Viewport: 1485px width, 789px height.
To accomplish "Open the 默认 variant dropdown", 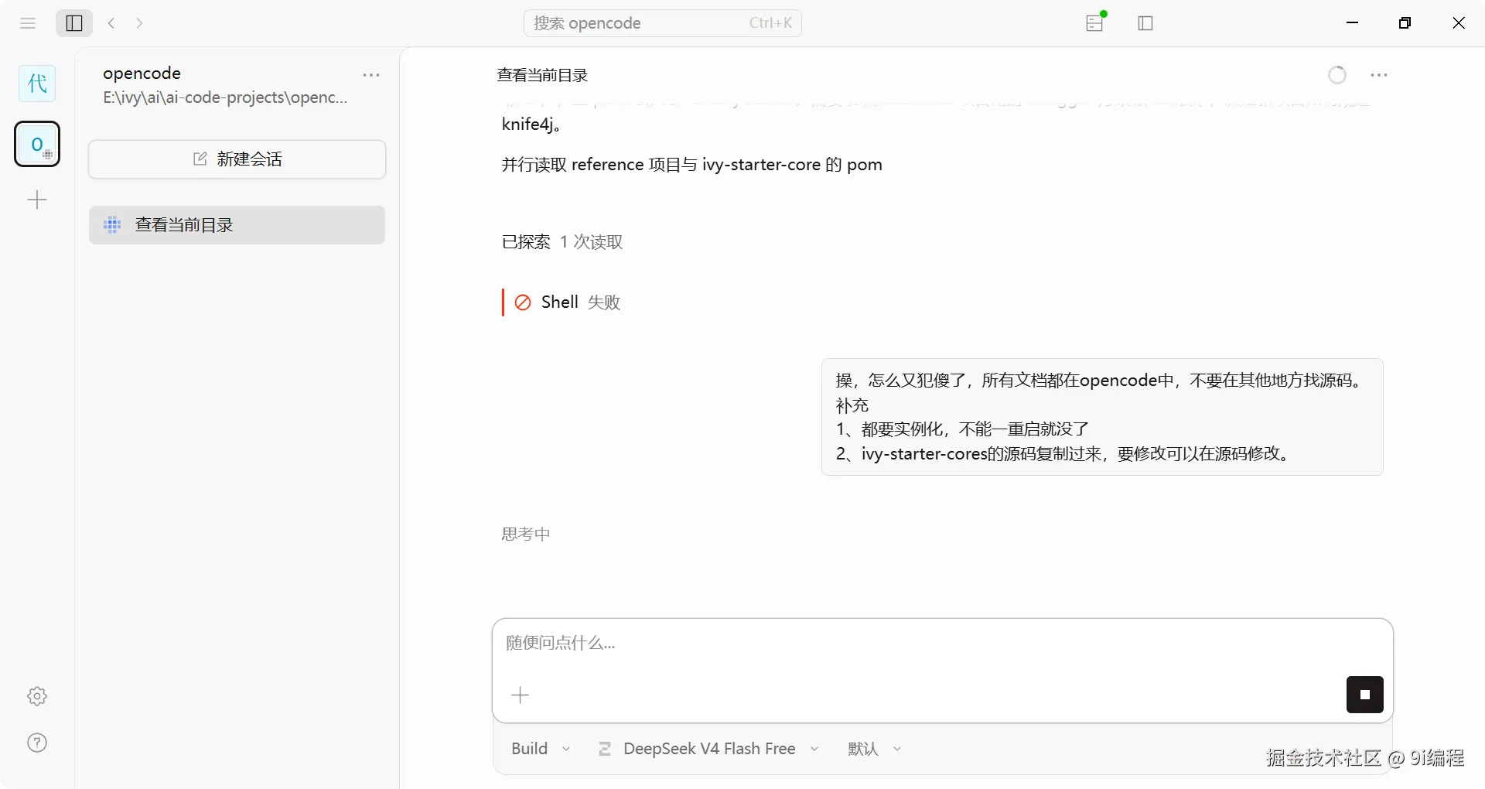I will [874, 749].
